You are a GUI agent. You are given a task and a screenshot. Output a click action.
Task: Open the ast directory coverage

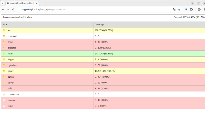point(9,30)
